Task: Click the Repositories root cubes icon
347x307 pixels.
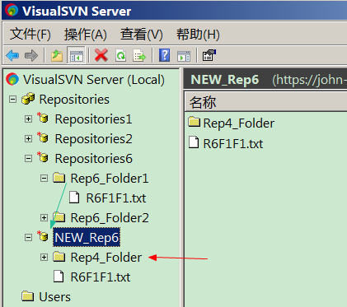Action: 28,99
